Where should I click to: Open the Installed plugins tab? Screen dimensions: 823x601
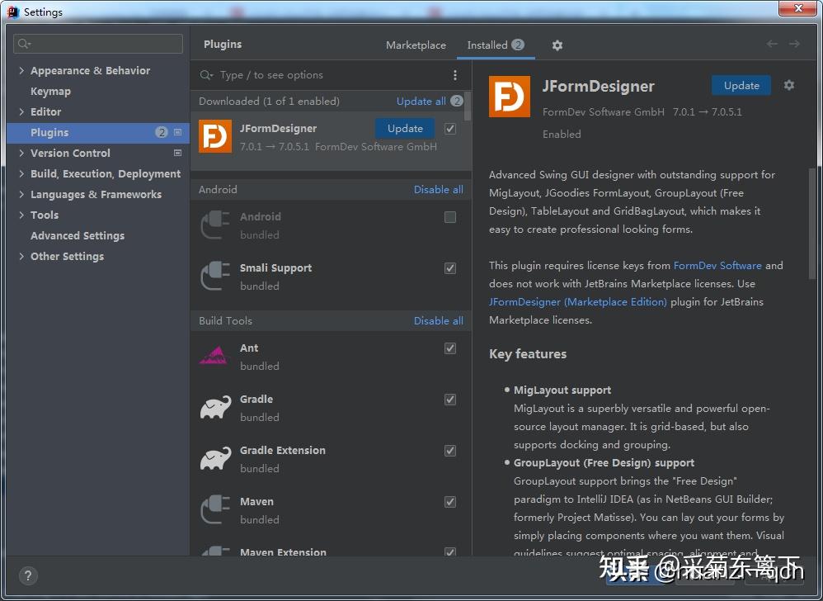click(x=487, y=45)
